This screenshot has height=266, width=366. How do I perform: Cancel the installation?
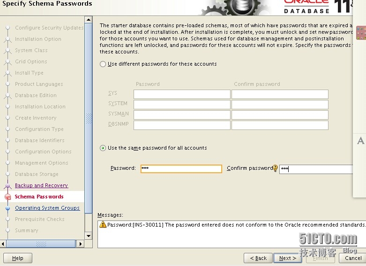pos(353,258)
